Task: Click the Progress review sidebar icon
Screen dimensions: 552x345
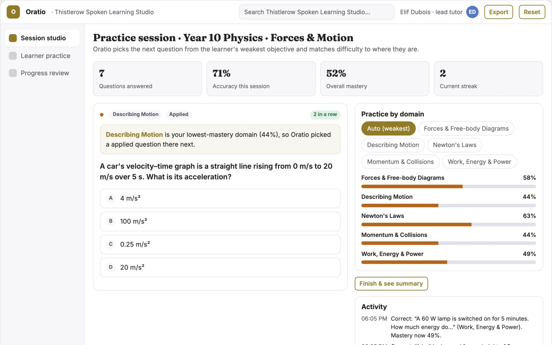Action: (x=13, y=73)
